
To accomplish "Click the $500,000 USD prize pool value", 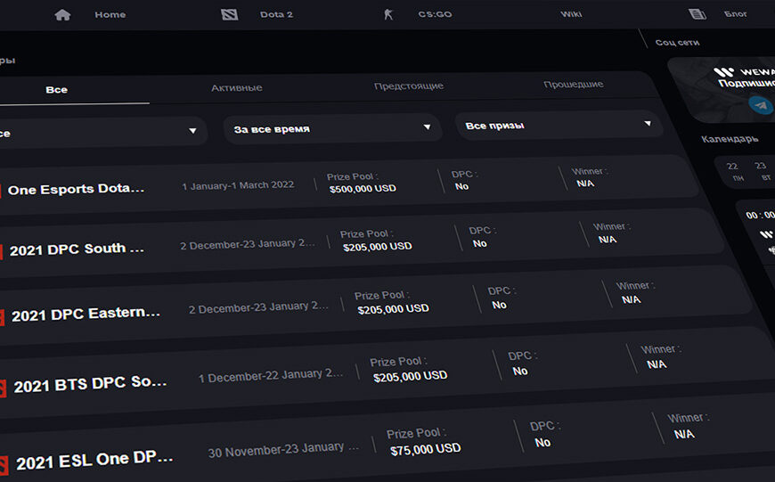I will (363, 188).
